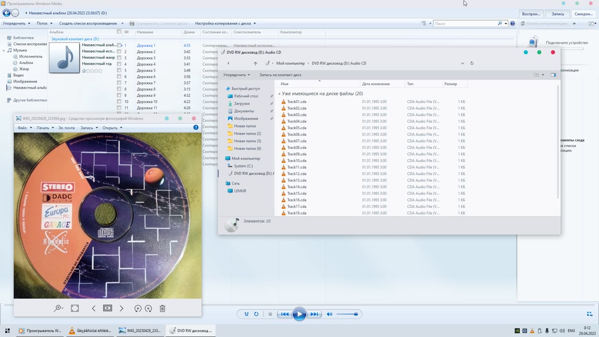The width and height of the screenshot is (599, 337).
Task: Show the next photo in Photo Viewer
Action: pyautogui.click(x=122, y=308)
